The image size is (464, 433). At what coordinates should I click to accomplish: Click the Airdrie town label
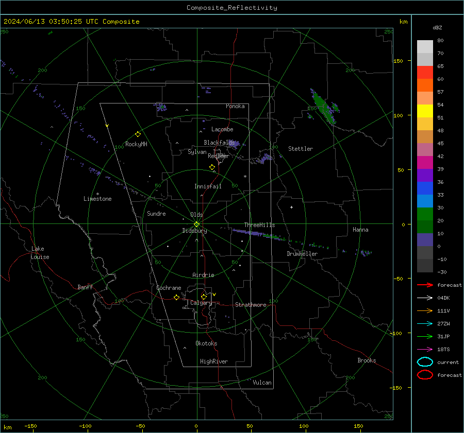point(203,275)
